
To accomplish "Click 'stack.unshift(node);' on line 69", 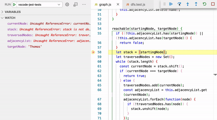I will pyautogui.click(x=150, y=109).
